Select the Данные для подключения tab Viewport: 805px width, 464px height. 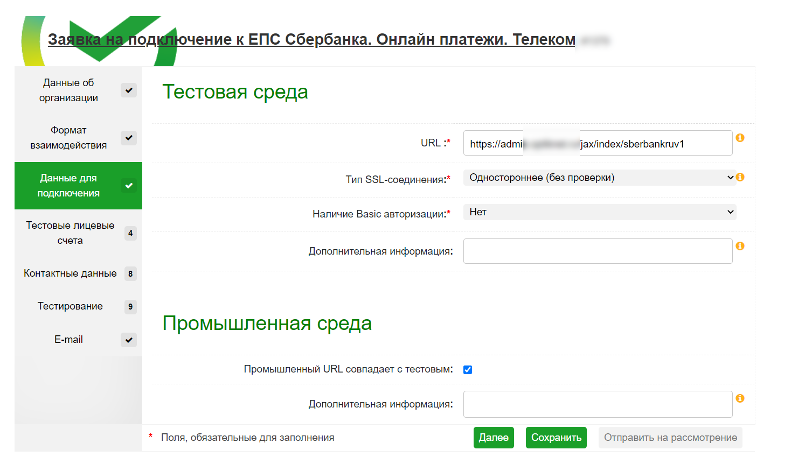(x=68, y=186)
